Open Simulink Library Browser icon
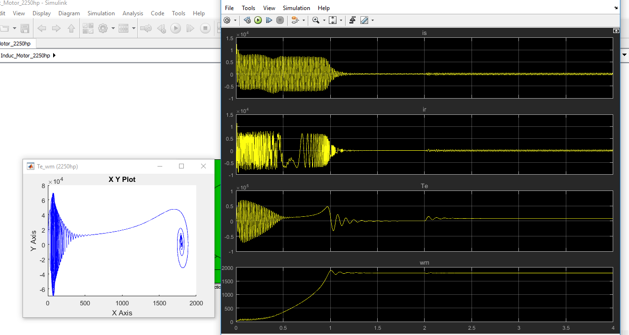This screenshot has height=335, width=629. pos(88,28)
